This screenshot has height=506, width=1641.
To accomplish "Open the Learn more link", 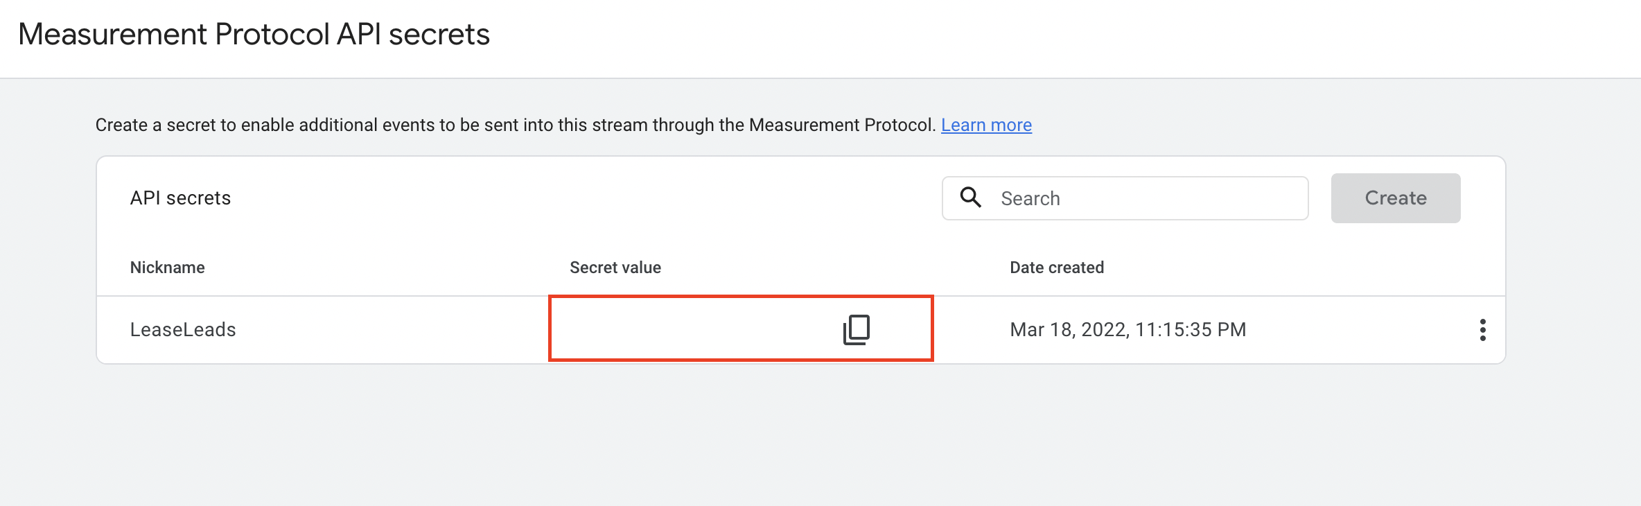I will 986,125.
